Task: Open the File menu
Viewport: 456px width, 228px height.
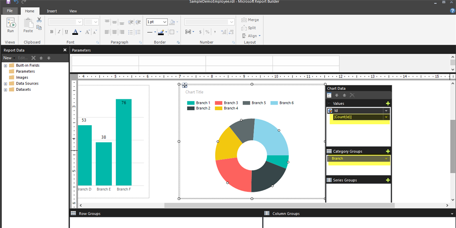Action: click(x=10, y=11)
